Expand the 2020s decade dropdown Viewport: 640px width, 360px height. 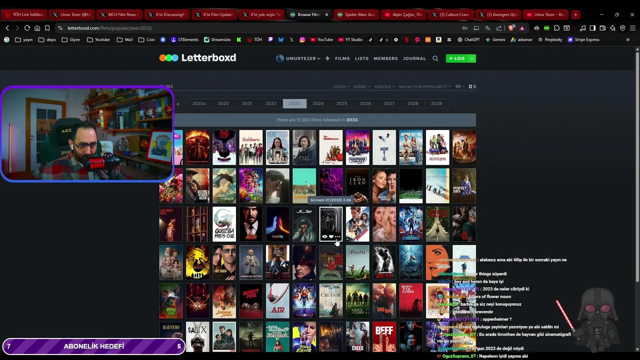(341, 86)
